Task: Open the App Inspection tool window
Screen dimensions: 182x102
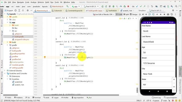Action: click(x=78, y=97)
